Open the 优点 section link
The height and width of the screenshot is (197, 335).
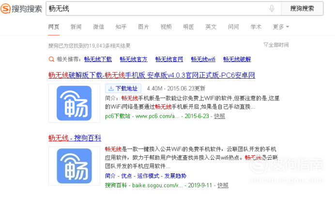click(126, 176)
